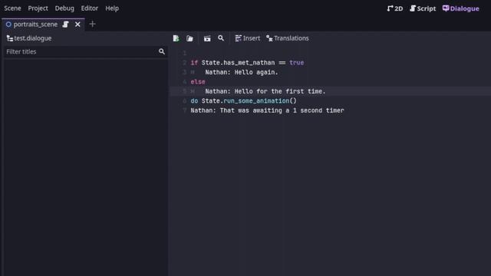491x276 pixels.
Task: Click line 'if State.has_met_nathan == true'
Action: [247, 63]
